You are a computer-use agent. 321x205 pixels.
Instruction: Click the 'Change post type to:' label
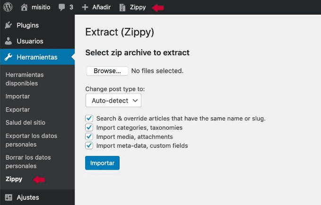tap(115, 89)
